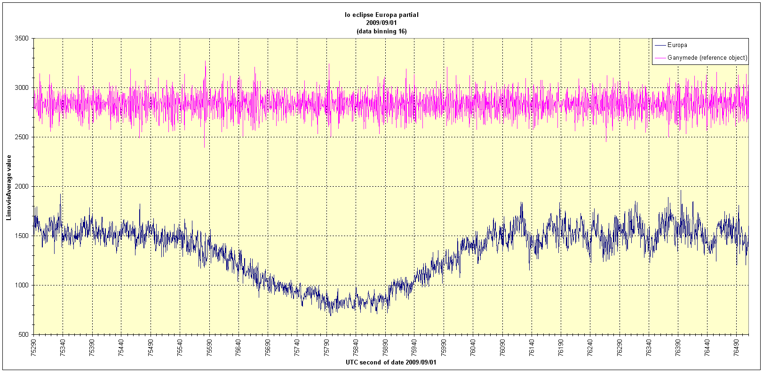
Task: Click the x-axis label 75840
Action: tap(356, 347)
